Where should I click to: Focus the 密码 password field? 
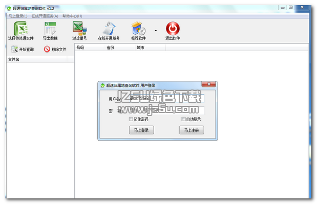166,110
